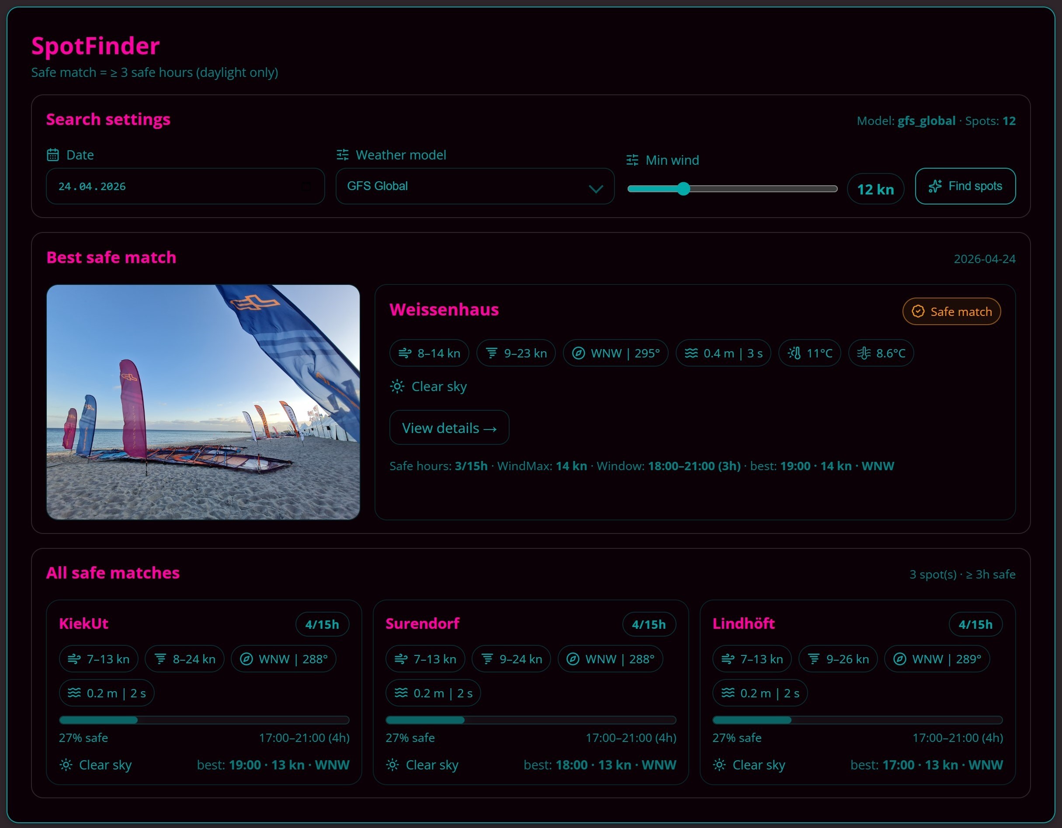Screen dimensions: 1062x828
Task: Click the sliders icon beside Min wind
Action: pos(632,160)
